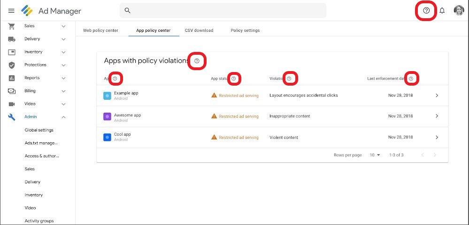Screen dimensions: 469x225
Task: Show help for Violations column
Action: point(289,79)
